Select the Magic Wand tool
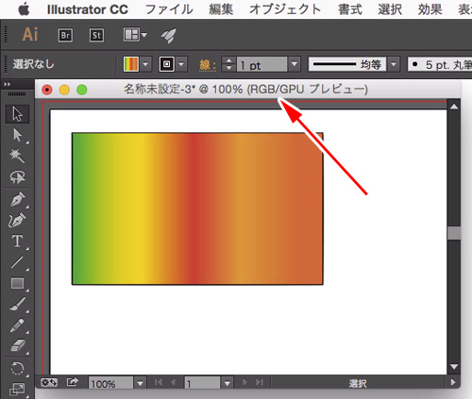Image resolution: width=472 pixels, height=399 pixels. click(x=17, y=156)
